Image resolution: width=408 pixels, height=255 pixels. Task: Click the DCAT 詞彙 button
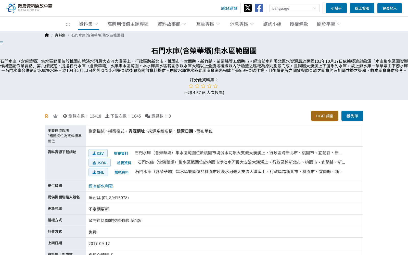tap(325, 116)
